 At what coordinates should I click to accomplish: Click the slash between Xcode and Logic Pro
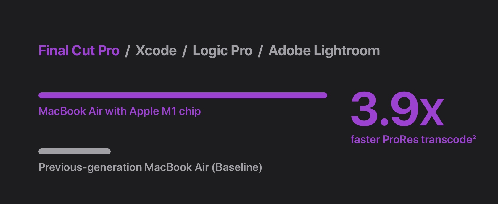(x=185, y=51)
